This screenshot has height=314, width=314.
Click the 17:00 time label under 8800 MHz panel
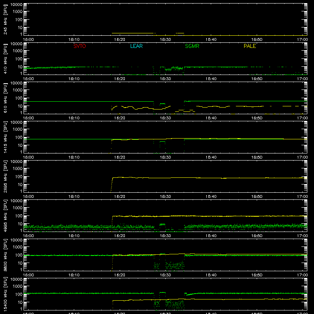(302, 275)
